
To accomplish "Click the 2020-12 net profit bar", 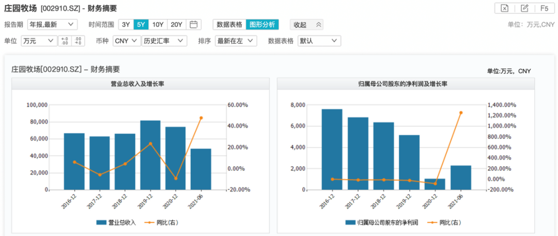I will click(x=436, y=184).
